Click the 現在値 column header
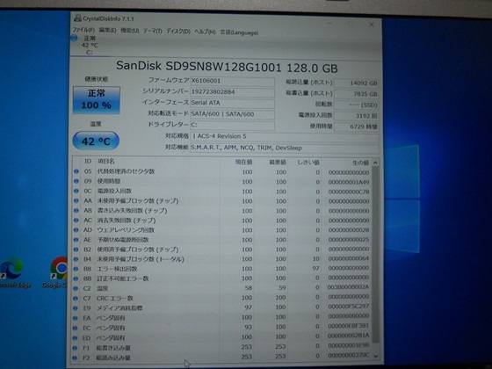 pos(244,163)
